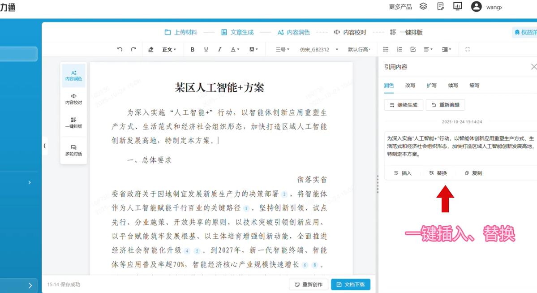This screenshot has width=537, height=293.
Task: Select the eraser clear-format tool
Action: [151, 49]
